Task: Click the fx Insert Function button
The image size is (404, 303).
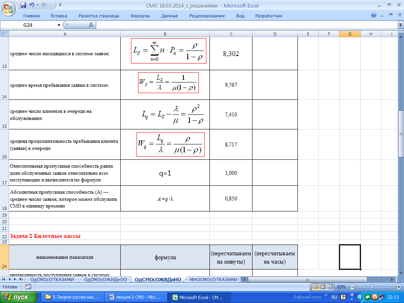Action: pyautogui.click(x=91, y=25)
